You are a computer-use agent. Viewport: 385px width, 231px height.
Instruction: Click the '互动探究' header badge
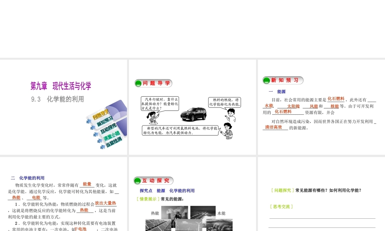(154, 181)
